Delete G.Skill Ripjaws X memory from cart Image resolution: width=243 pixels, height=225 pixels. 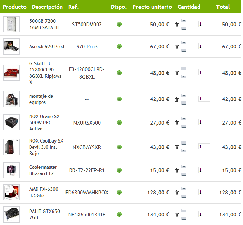coord(176,73)
